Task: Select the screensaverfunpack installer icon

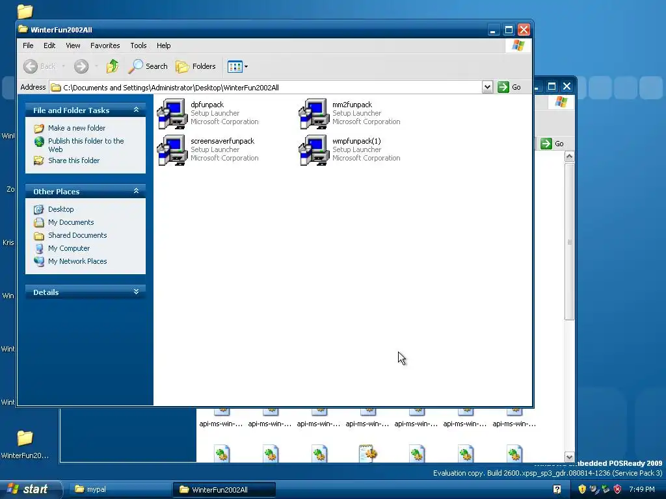Action: pos(172,150)
